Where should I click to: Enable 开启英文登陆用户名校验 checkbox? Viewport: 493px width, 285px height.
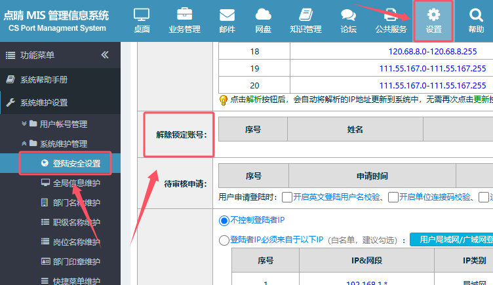(x=287, y=197)
